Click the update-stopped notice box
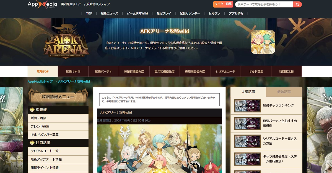This screenshot has height=173, width=332. point(159,99)
